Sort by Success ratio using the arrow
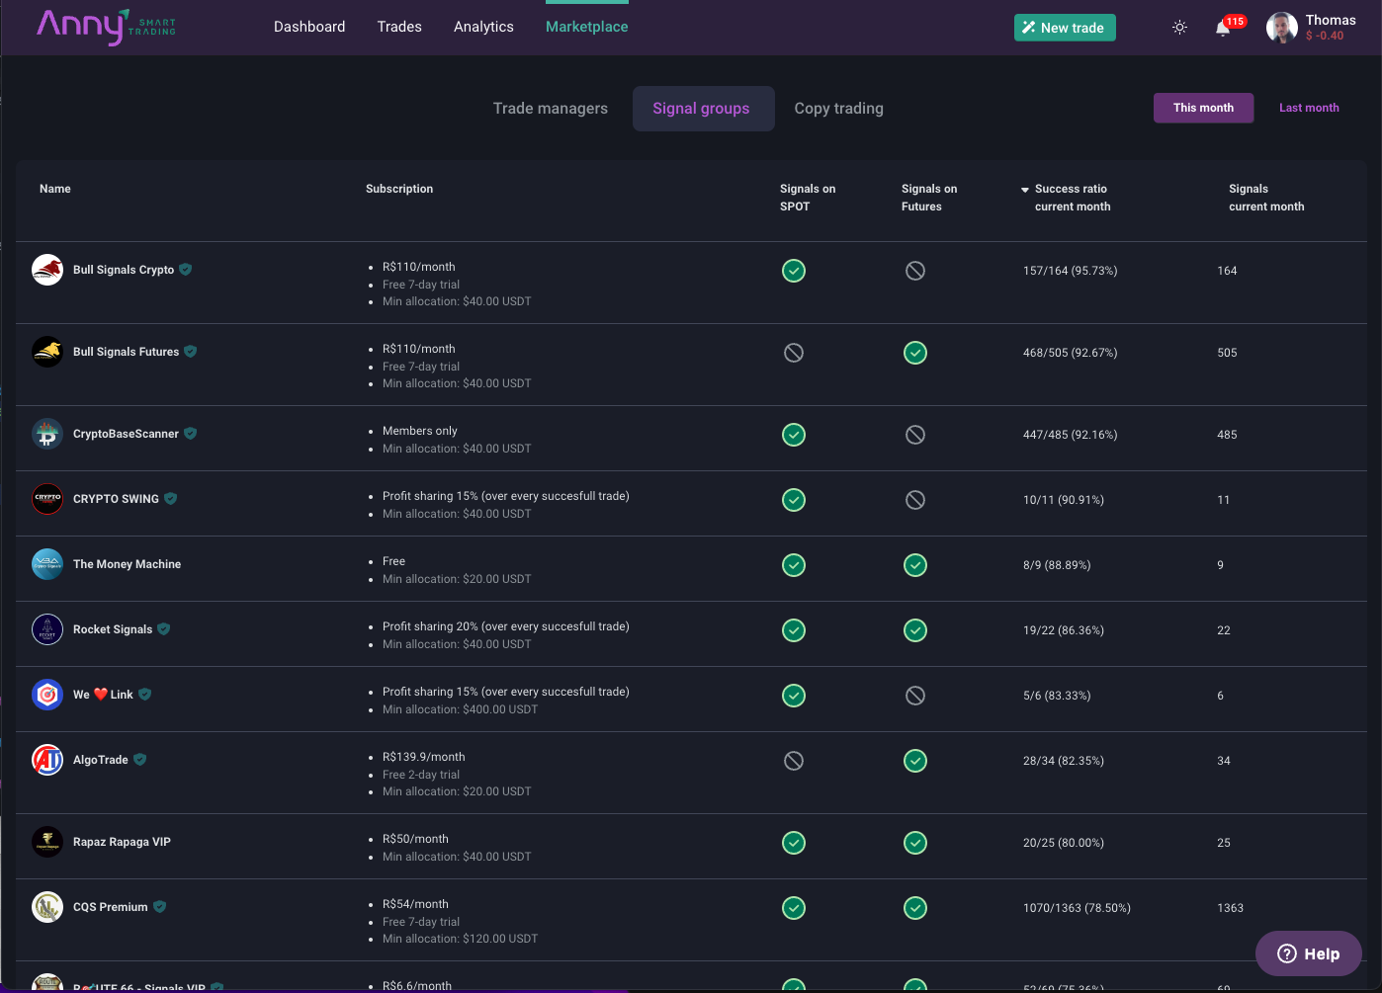 (x=1025, y=189)
